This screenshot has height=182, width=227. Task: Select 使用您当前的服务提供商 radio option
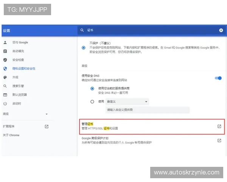coord(92,88)
